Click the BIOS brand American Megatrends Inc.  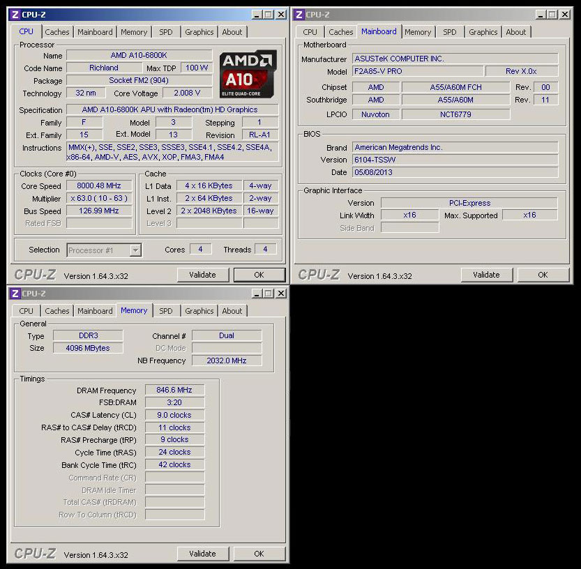455,147
